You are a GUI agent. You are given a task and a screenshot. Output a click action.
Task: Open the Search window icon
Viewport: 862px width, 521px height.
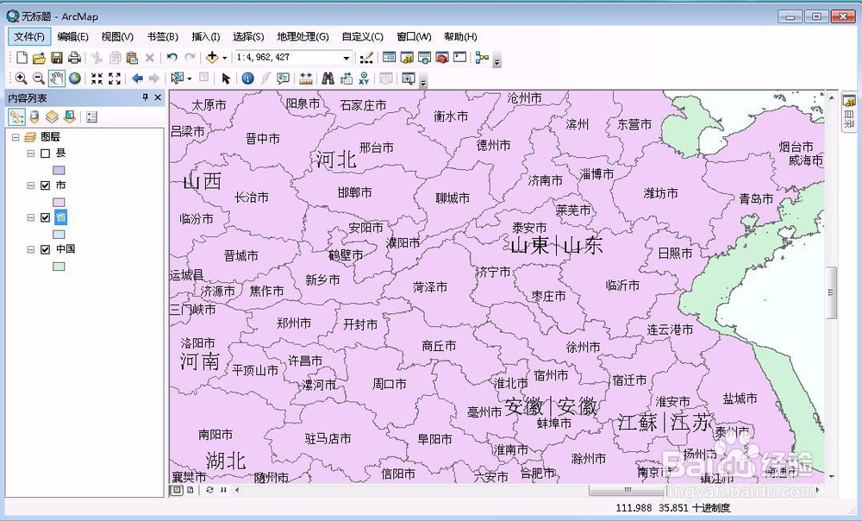click(x=424, y=57)
